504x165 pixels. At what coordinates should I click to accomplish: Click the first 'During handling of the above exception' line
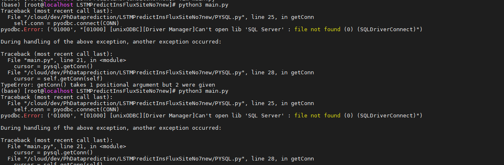[111, 41]
